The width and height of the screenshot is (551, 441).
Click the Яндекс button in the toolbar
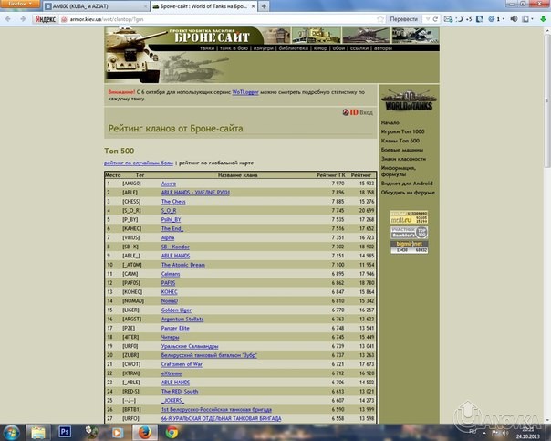point(45,19)
